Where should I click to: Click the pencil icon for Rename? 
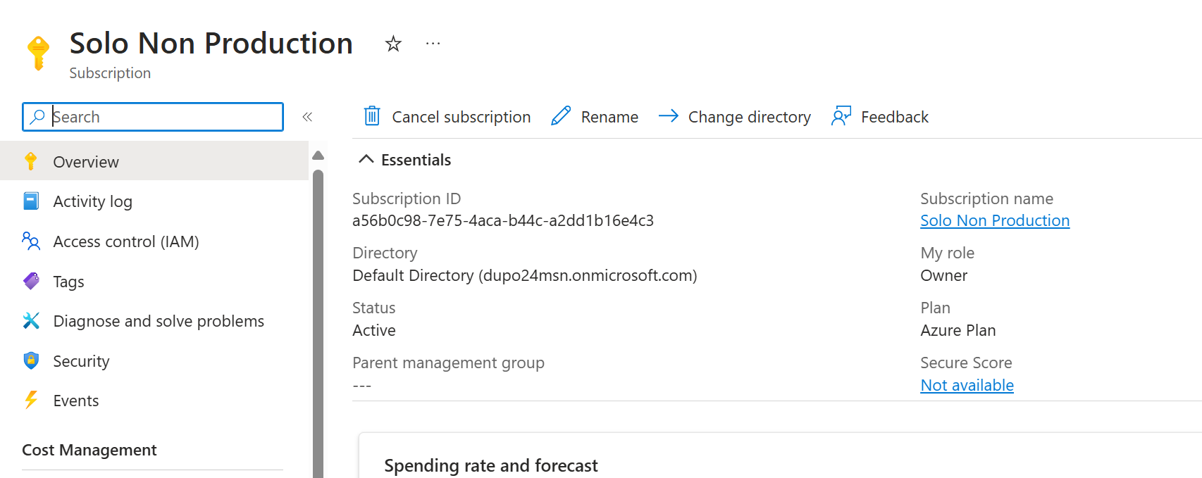(561, 116)
